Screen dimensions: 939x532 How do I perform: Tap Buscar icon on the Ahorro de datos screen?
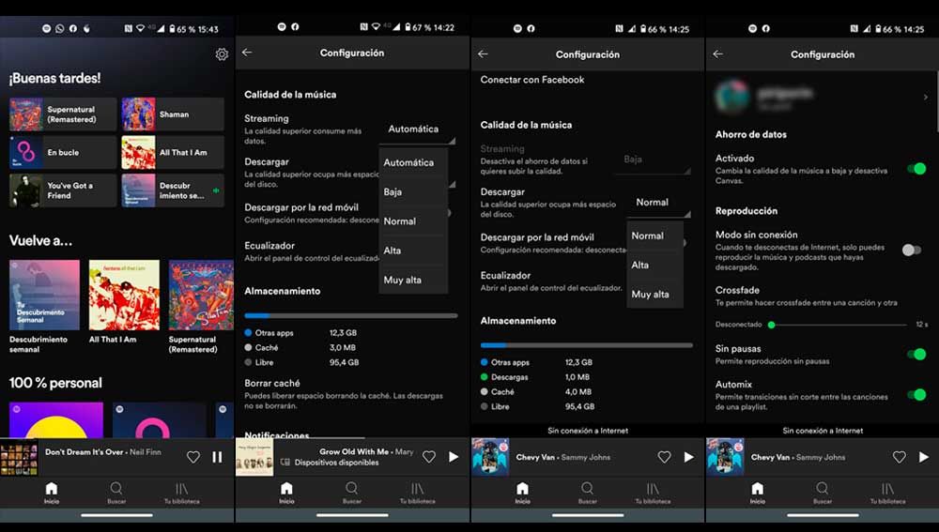pyautogui.click(x=823, y=493)
